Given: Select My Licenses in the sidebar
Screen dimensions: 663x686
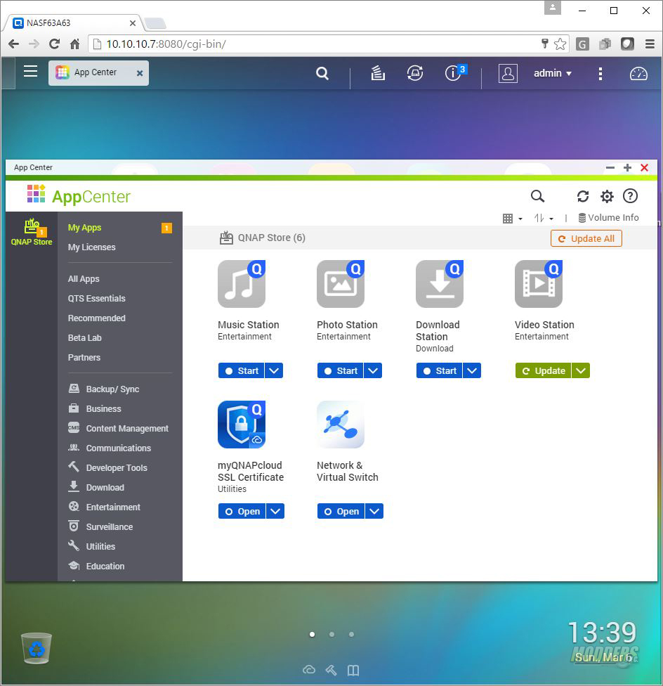Looking at the screenshot, I should tap(92, 247).
